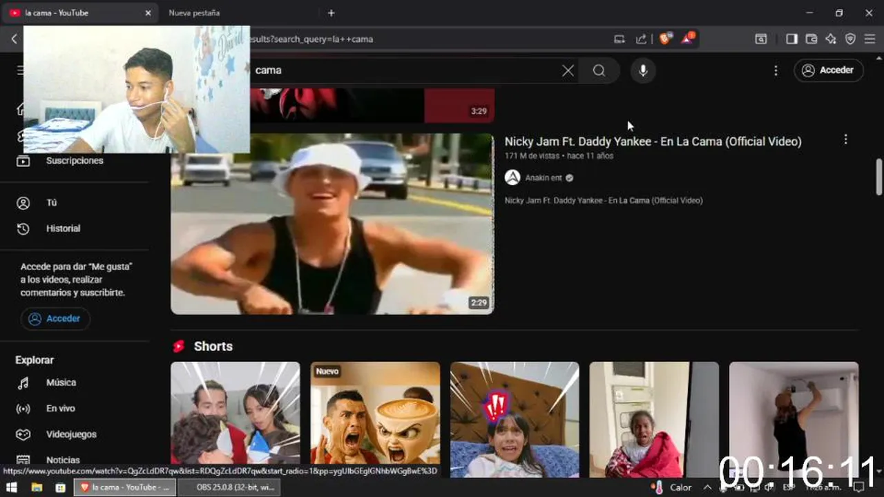
Task: Open Nicky Jam En La Cama video thumbnail
Action: point(332,224)
